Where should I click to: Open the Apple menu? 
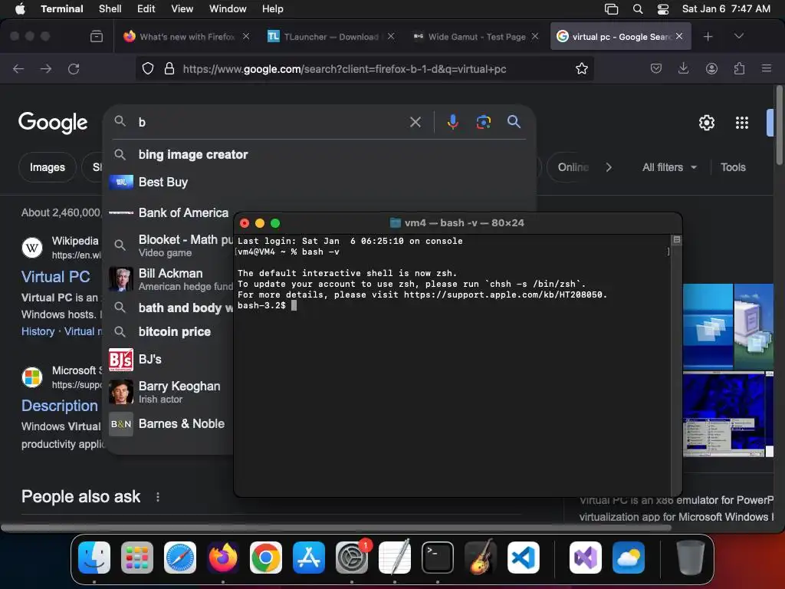20,9
